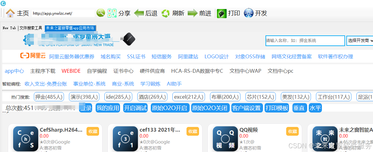Click the 开启调试 button
373x152 pixels.
[x=135, y=108]
